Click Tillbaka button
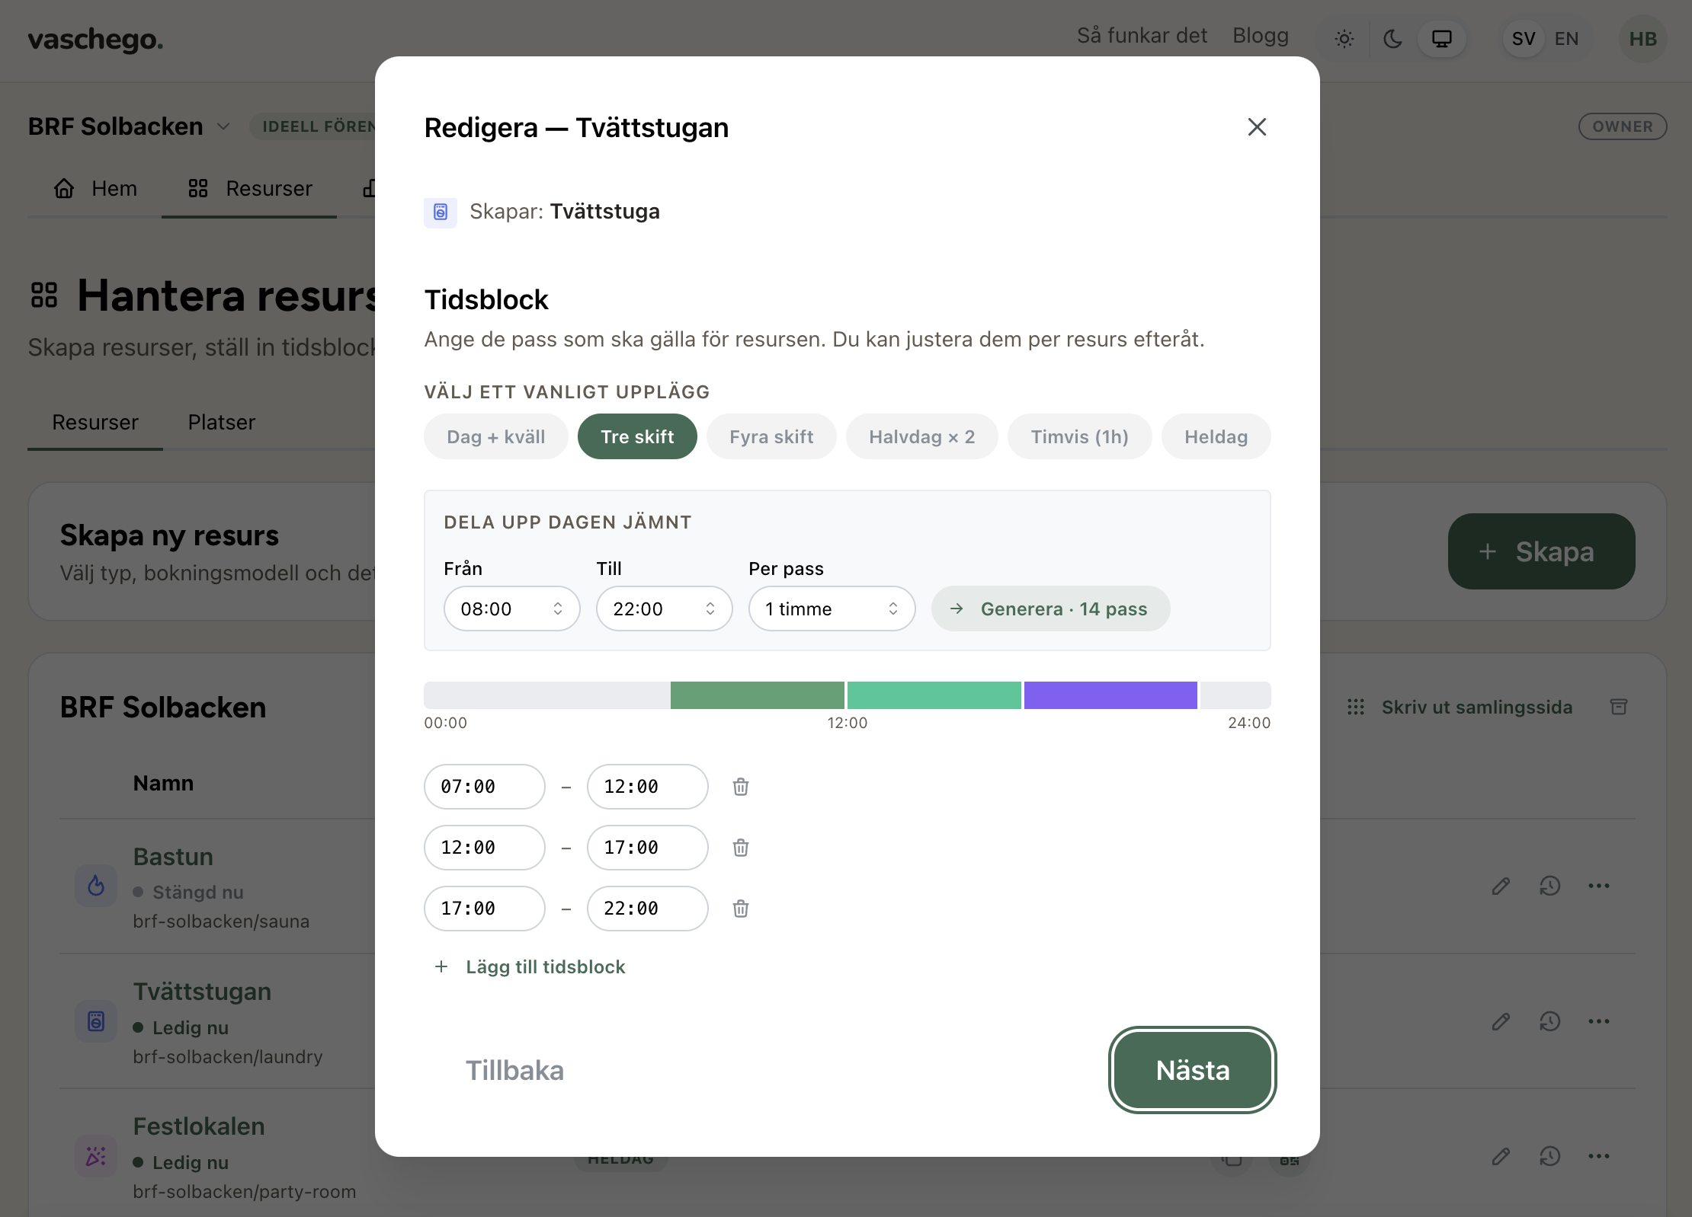 515,1070
